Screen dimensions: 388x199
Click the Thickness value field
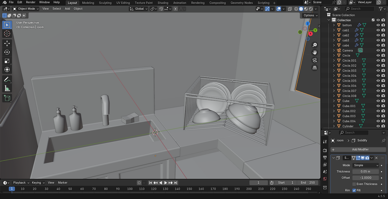(x=366, y=171)
